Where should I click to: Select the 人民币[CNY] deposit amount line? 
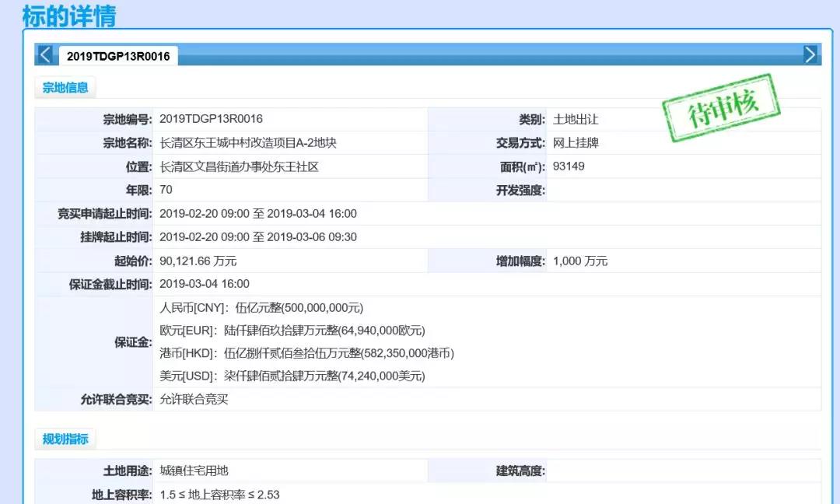[261, 307]
